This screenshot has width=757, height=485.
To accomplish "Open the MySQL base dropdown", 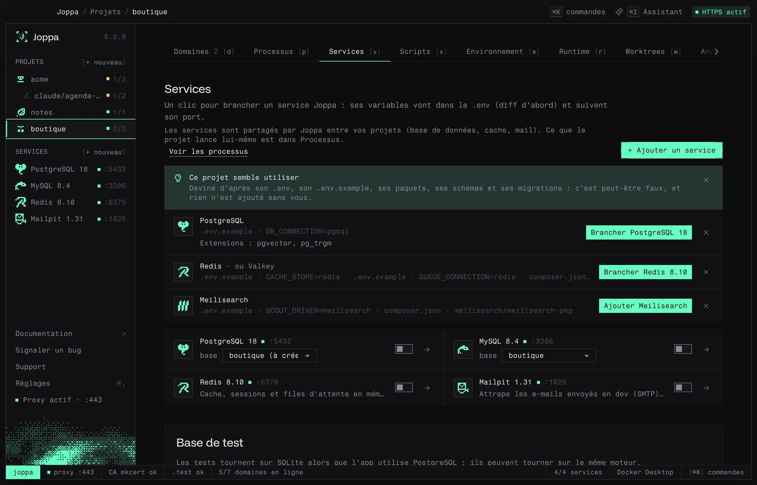I will click(549, 355).
